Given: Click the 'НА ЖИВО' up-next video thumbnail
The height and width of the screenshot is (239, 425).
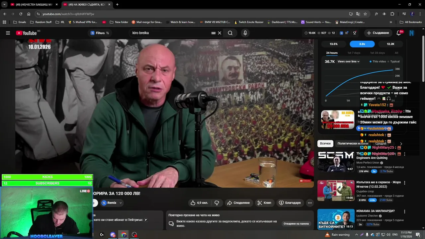Looking at the screenshot, I should 338,119.
